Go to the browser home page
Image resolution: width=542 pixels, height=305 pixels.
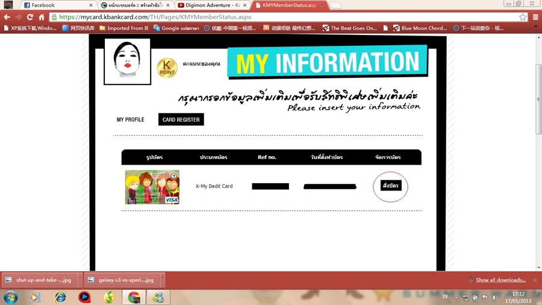[x=42, y=17]
